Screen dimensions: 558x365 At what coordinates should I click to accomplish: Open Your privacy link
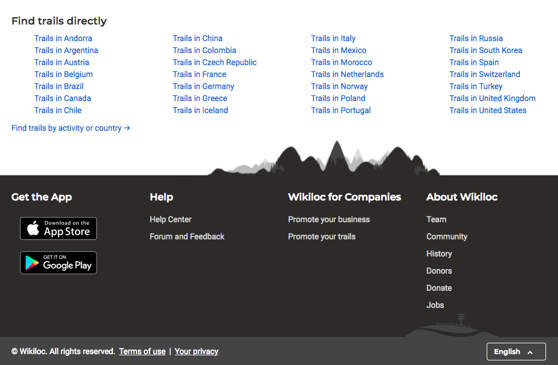pos(196,351)
